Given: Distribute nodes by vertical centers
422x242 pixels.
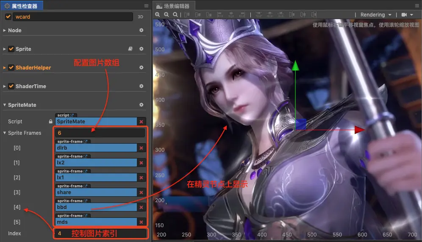Looking at the screenshot, I should point(269,14).
